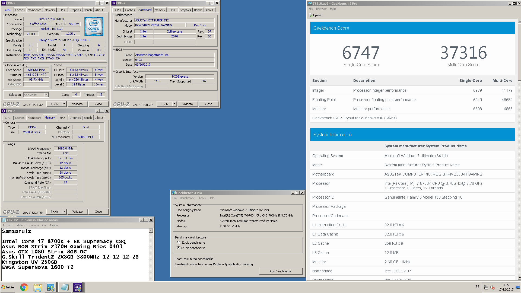
Task: Click the Floating Point row in Geekbench table
Action: 412,100
